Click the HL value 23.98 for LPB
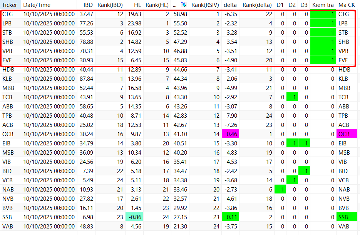360x235 pixels. point(134,23)
